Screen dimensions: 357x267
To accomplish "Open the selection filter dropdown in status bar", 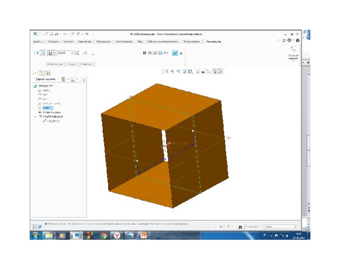I will click(x=280, y=226).
